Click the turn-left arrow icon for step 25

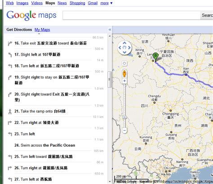pos(10,157)
